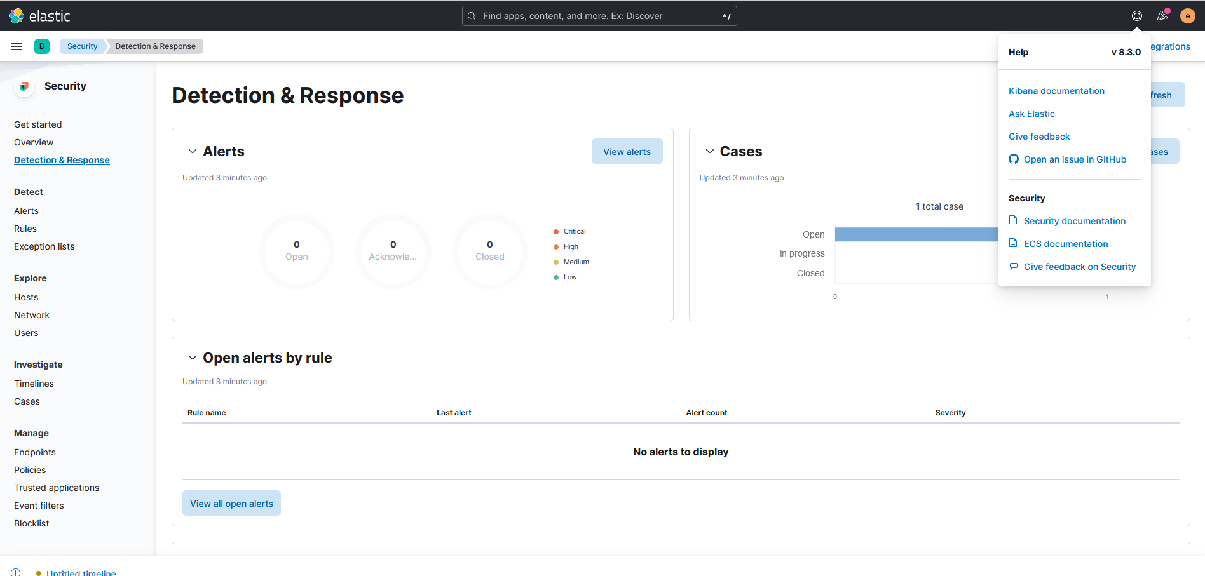This screenshot has height=576, width=1205.
Task: Click the Security breadcrumb
Action: 83,46
